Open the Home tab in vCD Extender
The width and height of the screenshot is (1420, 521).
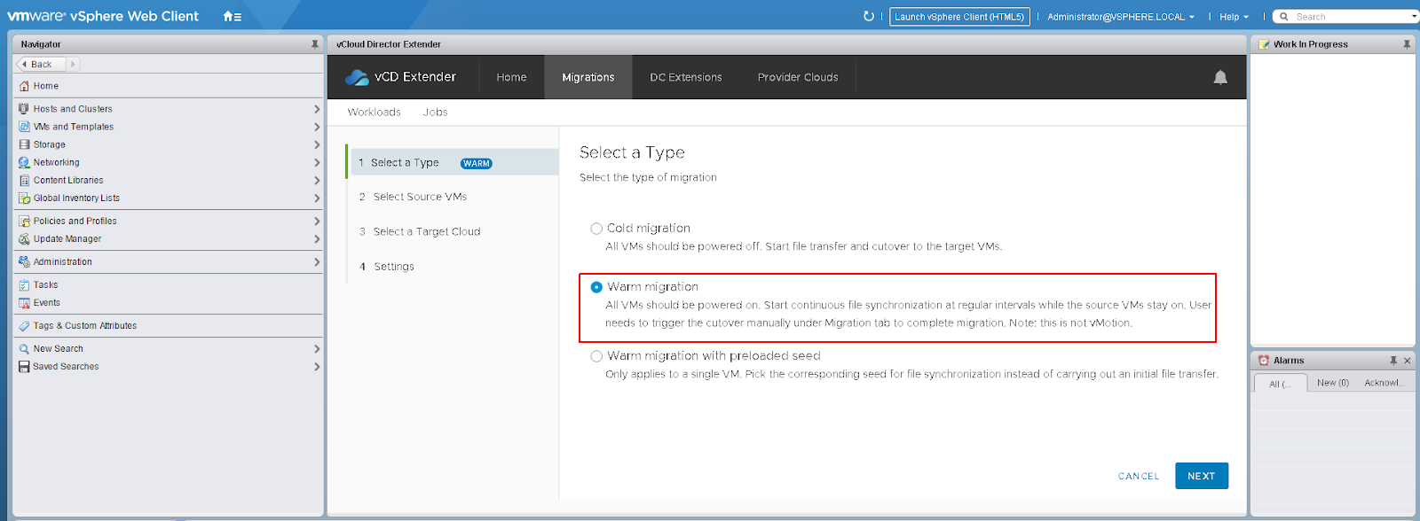tap(511, 77)
